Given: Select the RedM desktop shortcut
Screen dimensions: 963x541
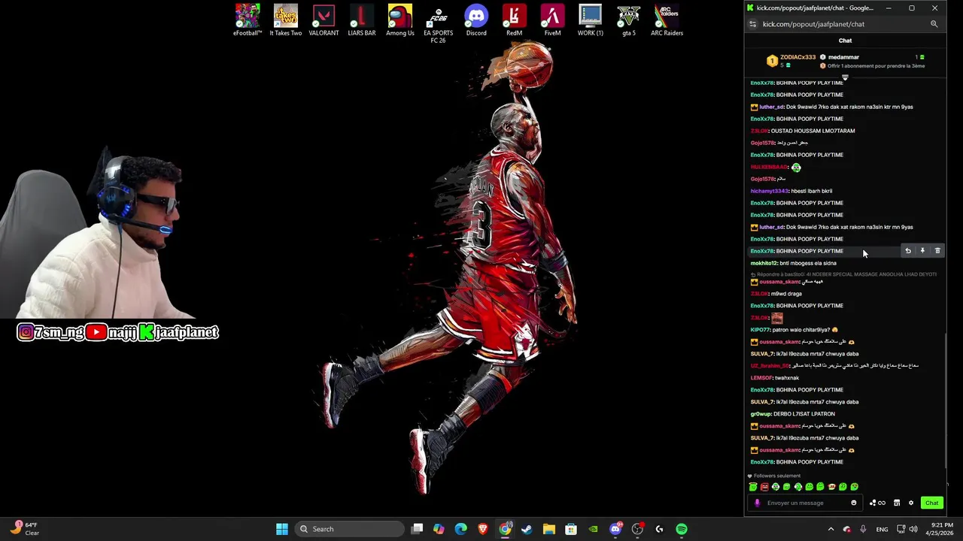Looking at the screenshot, I should pos(514,20).
